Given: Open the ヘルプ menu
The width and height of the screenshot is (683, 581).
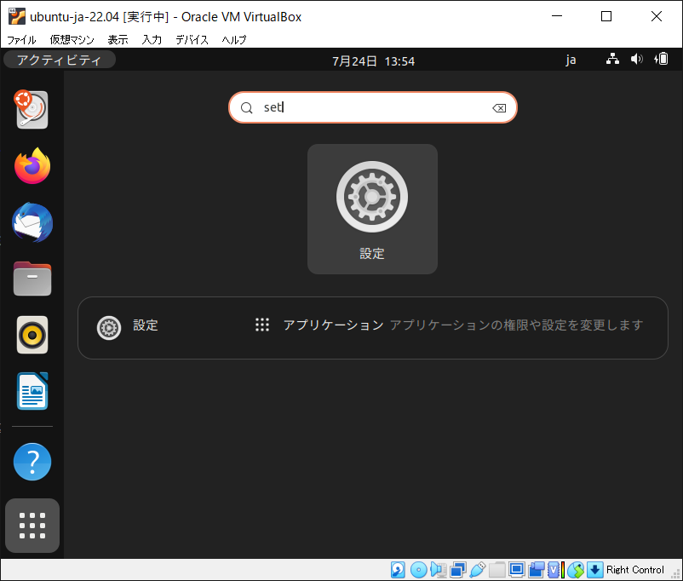Looking at the screenshot, I should coord(234,40).
